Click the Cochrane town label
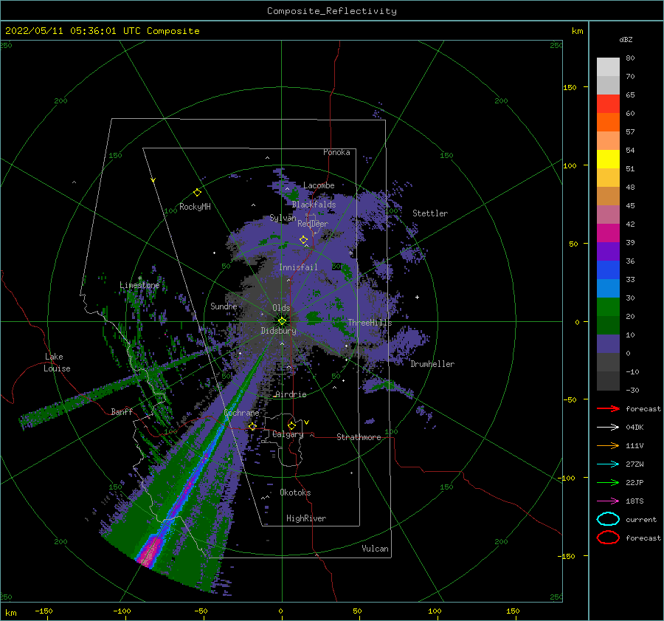The image size is (664, 621). [241, 413]
